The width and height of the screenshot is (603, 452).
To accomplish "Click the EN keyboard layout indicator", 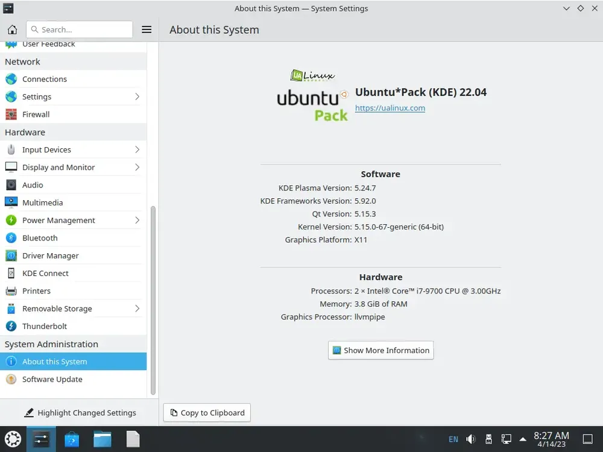I will [x=453, y=439].
